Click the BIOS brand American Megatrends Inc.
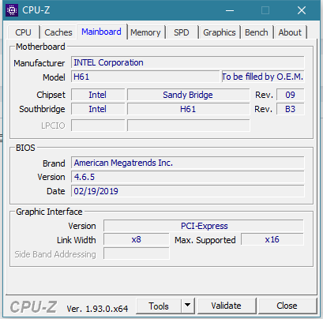The width and height of the screenshot is (323, 319). (187, 163)
